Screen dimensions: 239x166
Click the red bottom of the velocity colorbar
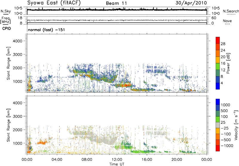[218, 148]
